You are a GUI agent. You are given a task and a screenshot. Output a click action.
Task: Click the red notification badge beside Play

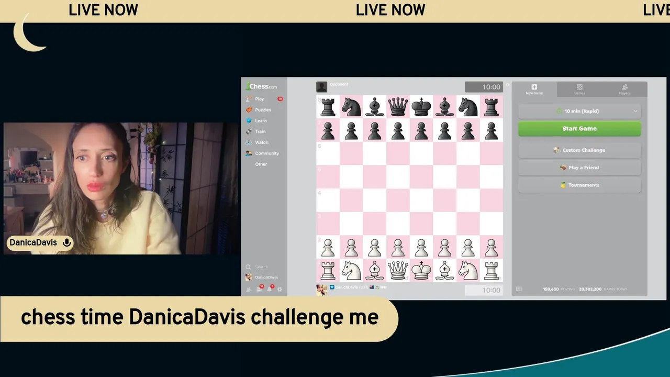pyautogui.click(x=280, y=99)
